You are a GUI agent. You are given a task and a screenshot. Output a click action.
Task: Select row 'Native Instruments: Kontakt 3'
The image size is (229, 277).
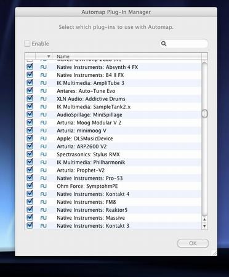tap(113, 226)
